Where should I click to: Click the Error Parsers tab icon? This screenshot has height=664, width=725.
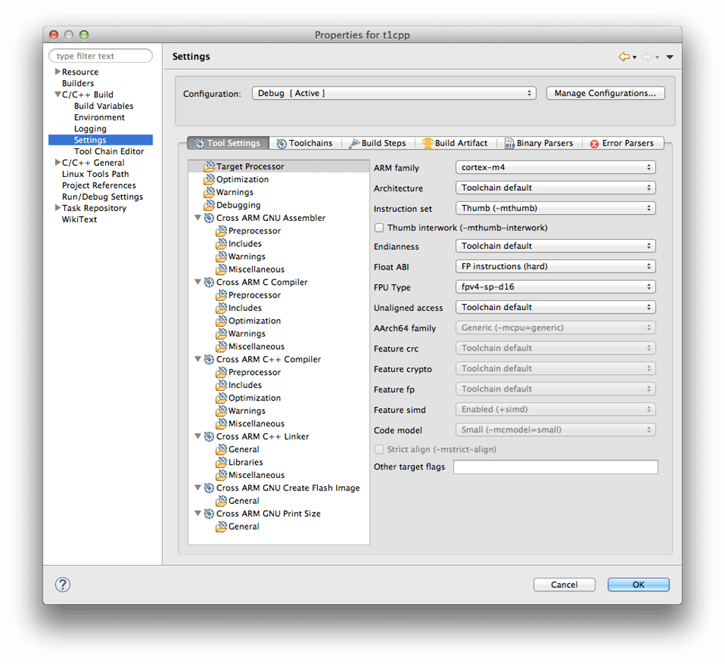(594, 144)
